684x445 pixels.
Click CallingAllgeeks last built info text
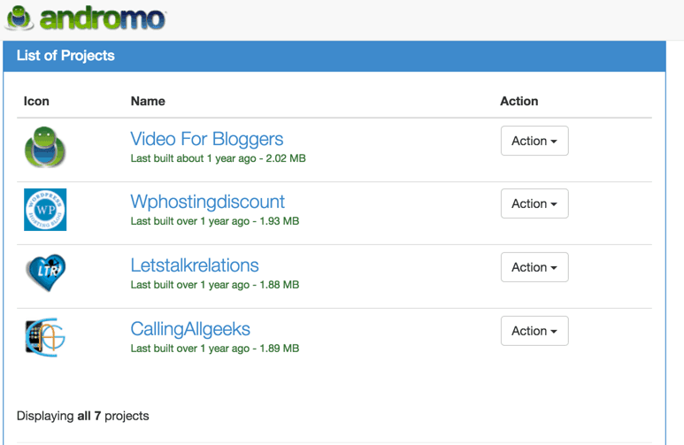coord(214,349)
